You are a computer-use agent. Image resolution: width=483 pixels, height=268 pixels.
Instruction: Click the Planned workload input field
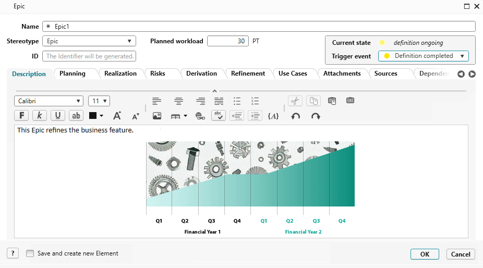[x=227, y=41]
